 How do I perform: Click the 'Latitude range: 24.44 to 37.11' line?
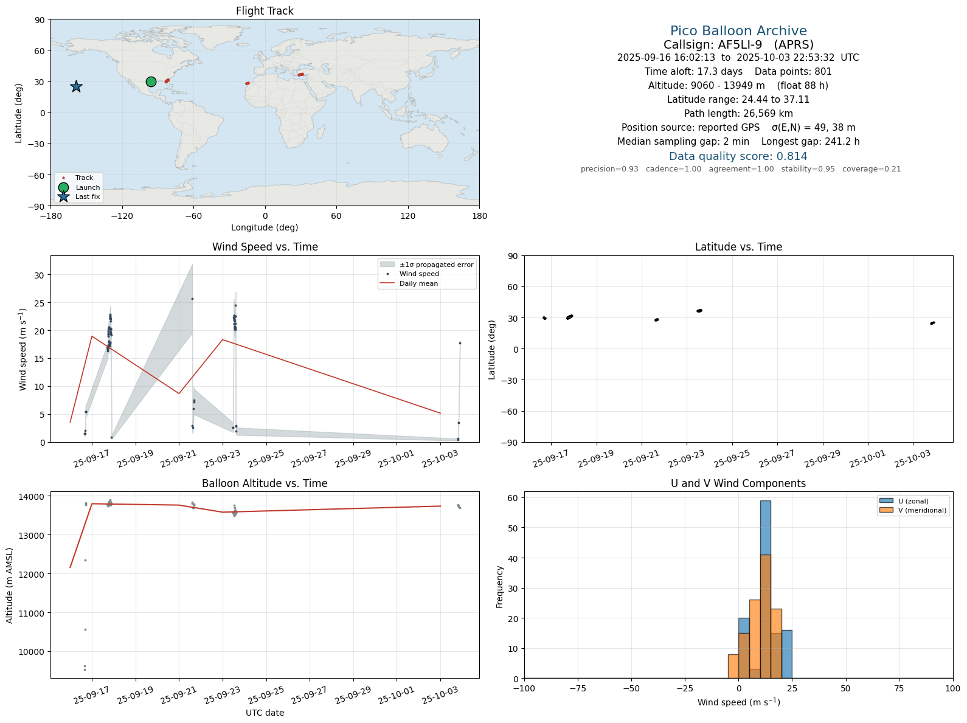pos(738,100)
